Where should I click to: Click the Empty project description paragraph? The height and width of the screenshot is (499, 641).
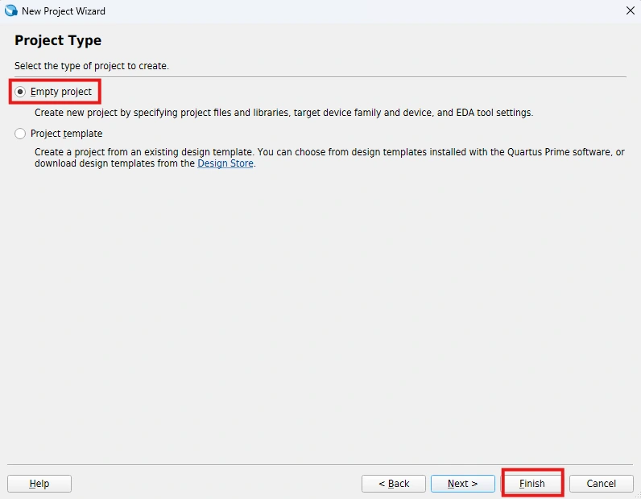pos(283,113)
